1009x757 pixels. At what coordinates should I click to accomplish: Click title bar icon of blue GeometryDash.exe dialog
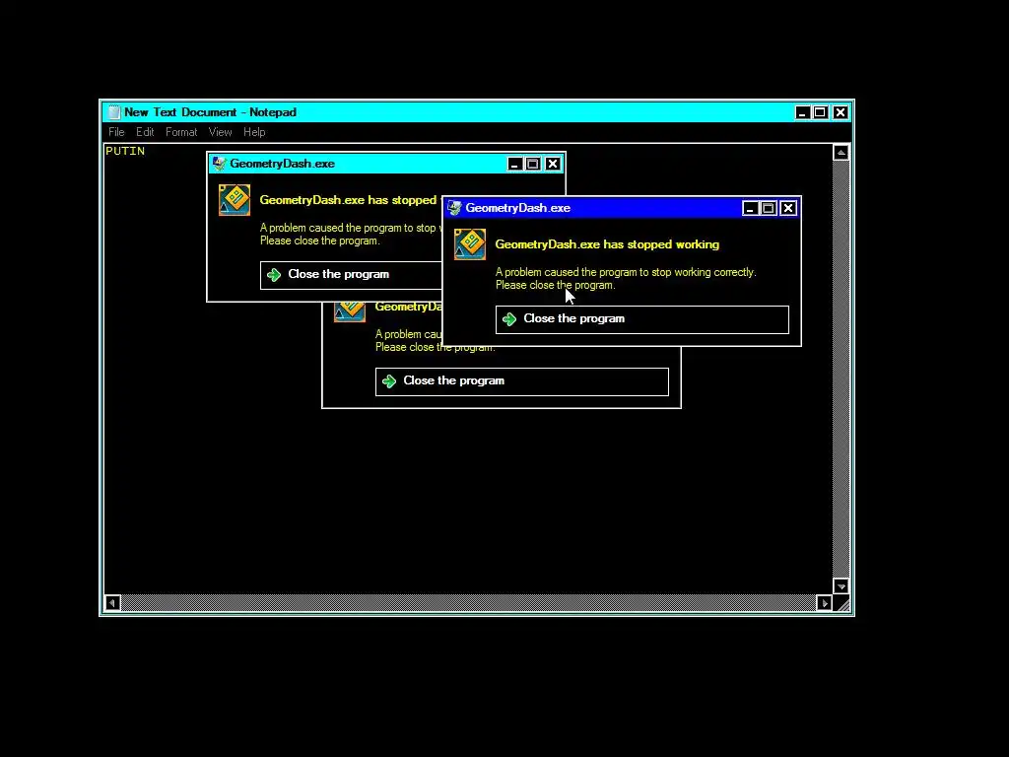455,208
